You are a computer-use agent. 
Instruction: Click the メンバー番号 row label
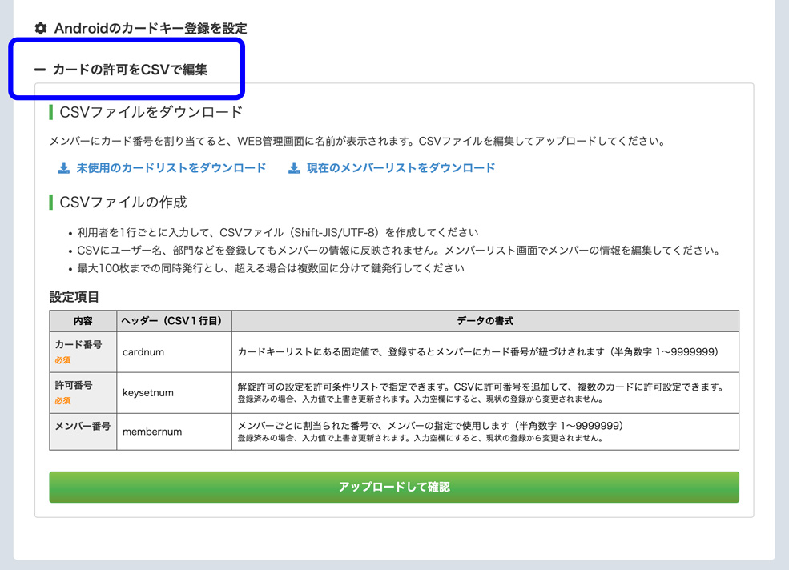(83, 427)
